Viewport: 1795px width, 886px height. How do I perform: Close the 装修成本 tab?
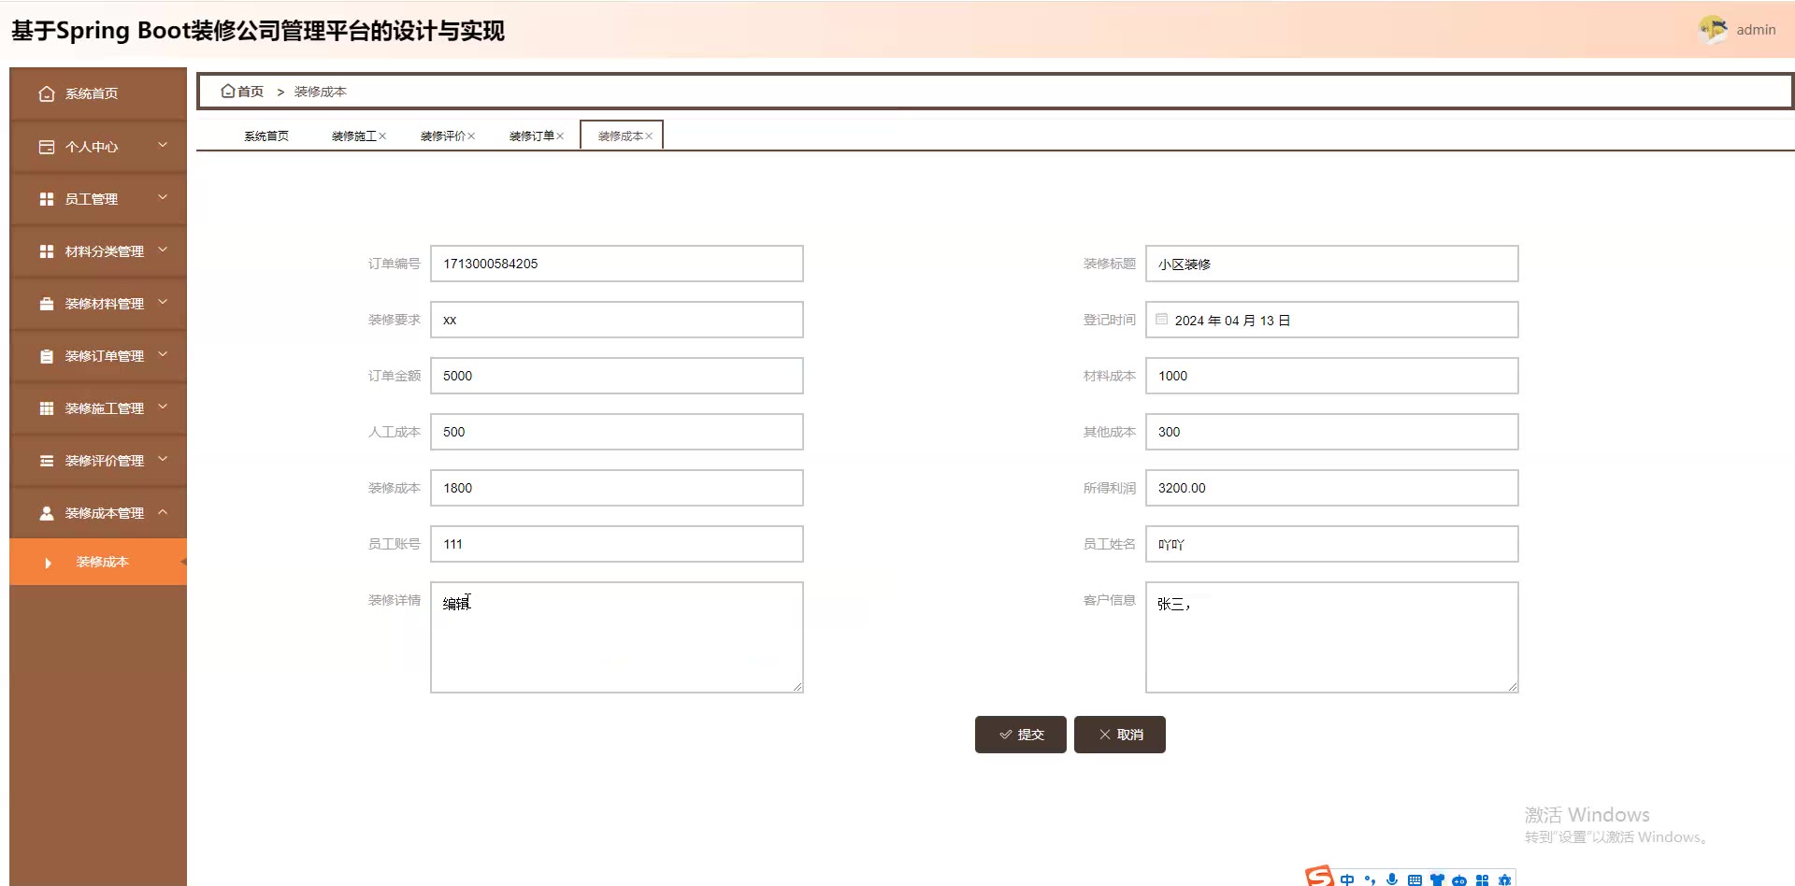point(649,136)
